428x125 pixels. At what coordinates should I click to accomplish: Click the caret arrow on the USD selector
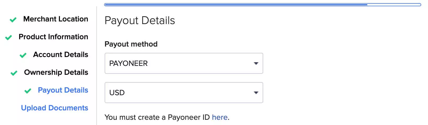[256, 93]
